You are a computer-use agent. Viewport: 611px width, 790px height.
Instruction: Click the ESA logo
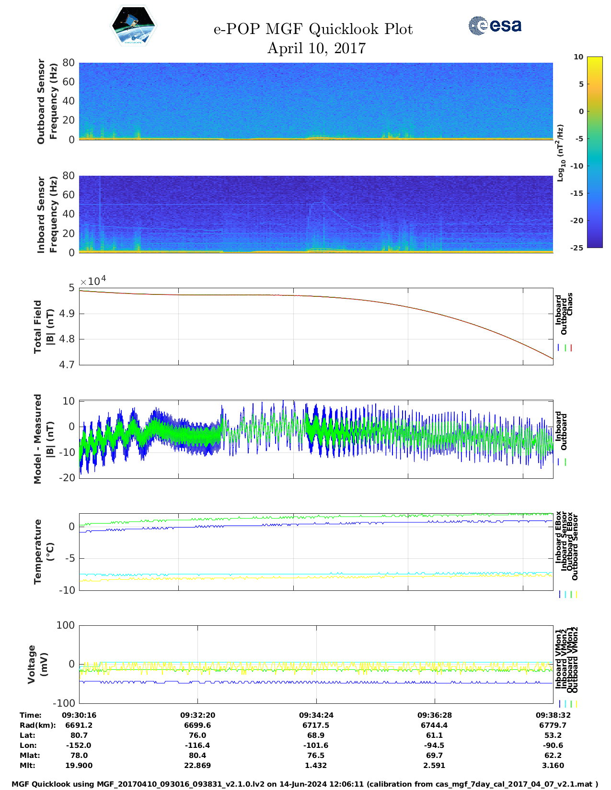click(x=495, y=25)
